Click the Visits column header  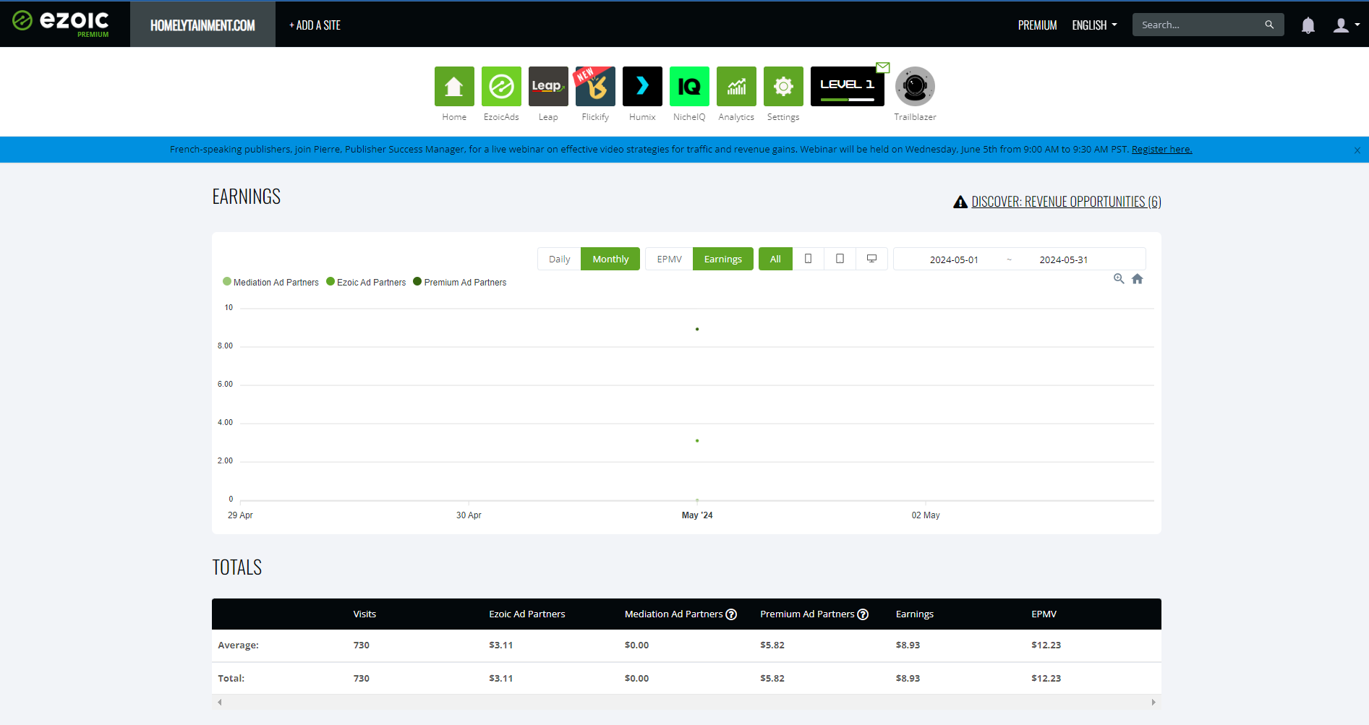pyautogui.click(x=364, y=614)
